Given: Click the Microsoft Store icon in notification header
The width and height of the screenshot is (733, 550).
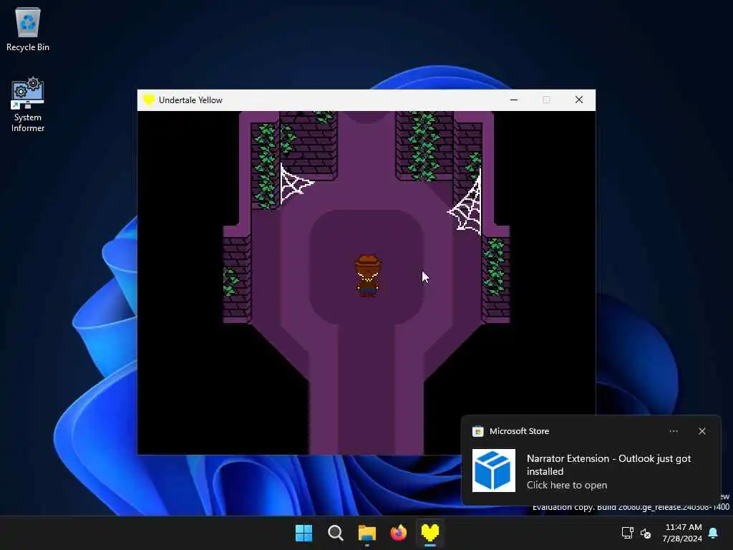Looking at the screenshot, I should tap(477, 431).
